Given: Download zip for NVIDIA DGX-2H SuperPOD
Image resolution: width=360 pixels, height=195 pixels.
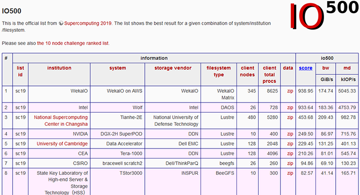Looking at the screenshot, I should click(290, 134).
